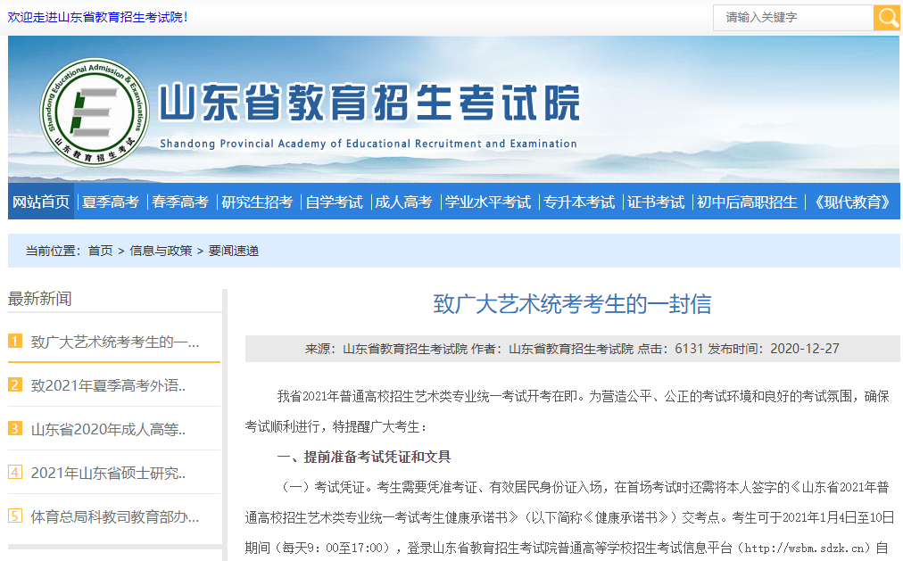903x561 pixels.
Task: Click the 信息与政策 breadcrumb link
Action: [x=161, y=251]
